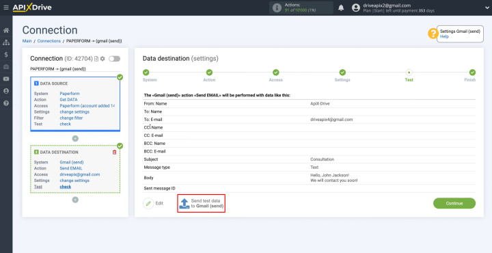The image size is (492, 253).
Task: Click the actions info icon
Action: (277, 8)
